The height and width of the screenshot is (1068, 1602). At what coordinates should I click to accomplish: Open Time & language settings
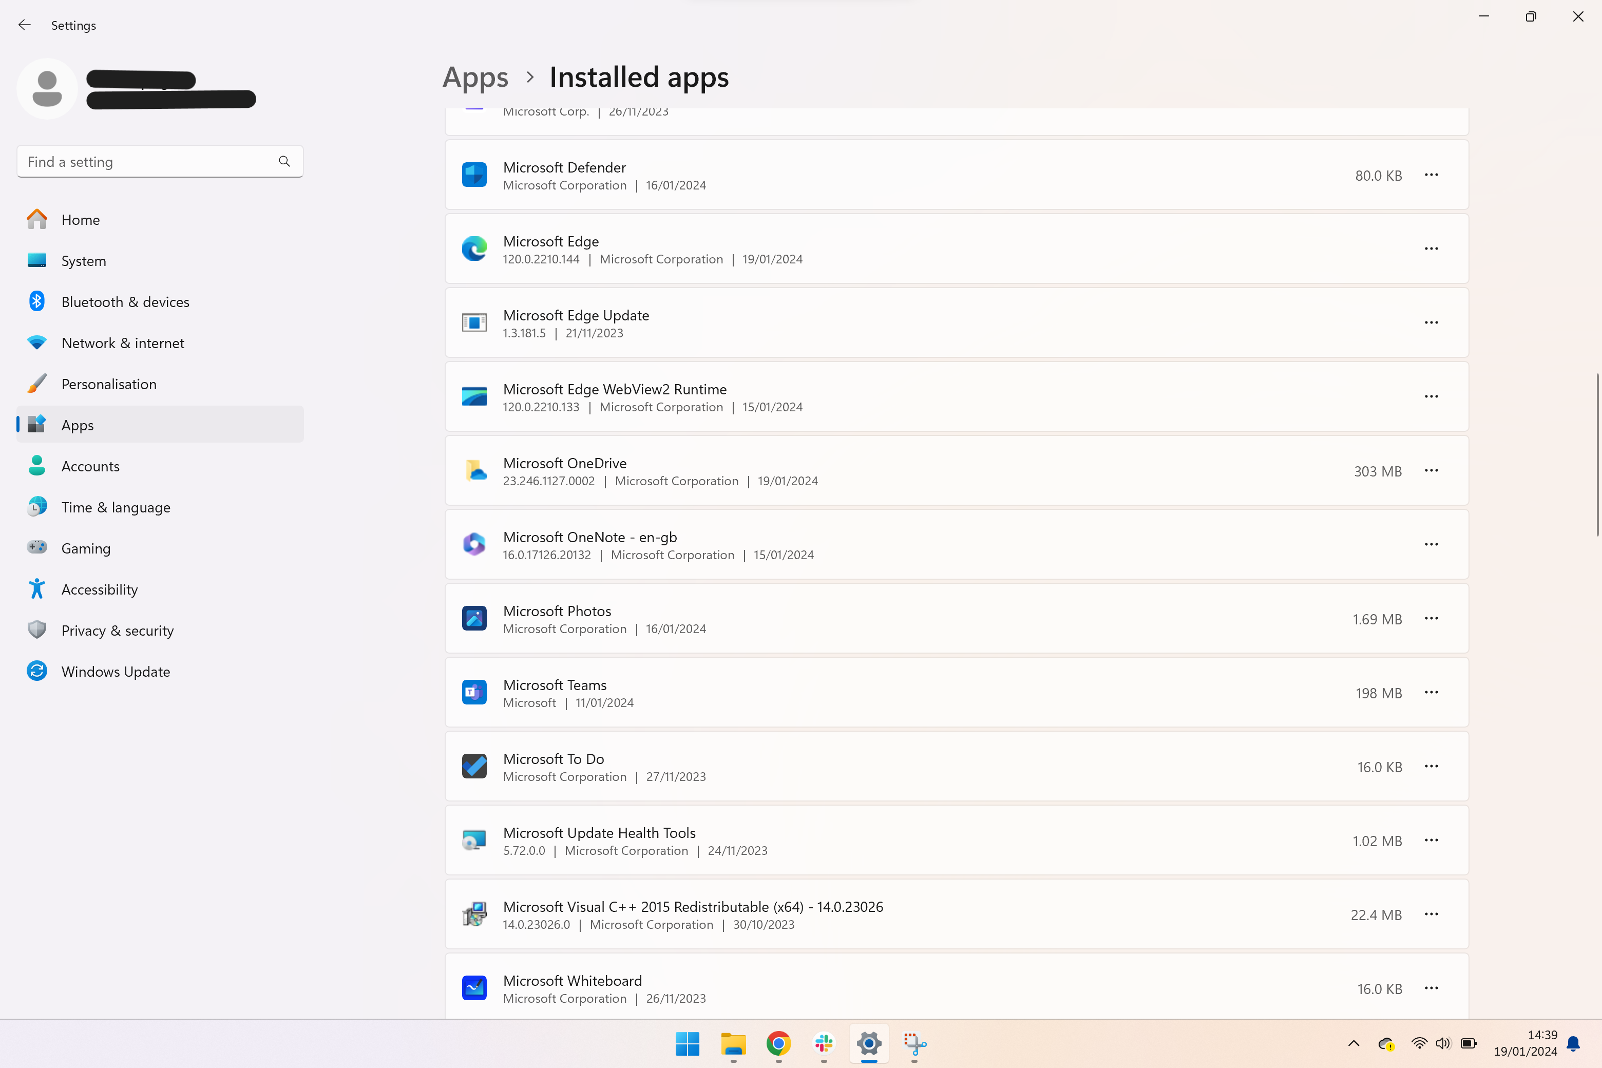tap(160, 507)
